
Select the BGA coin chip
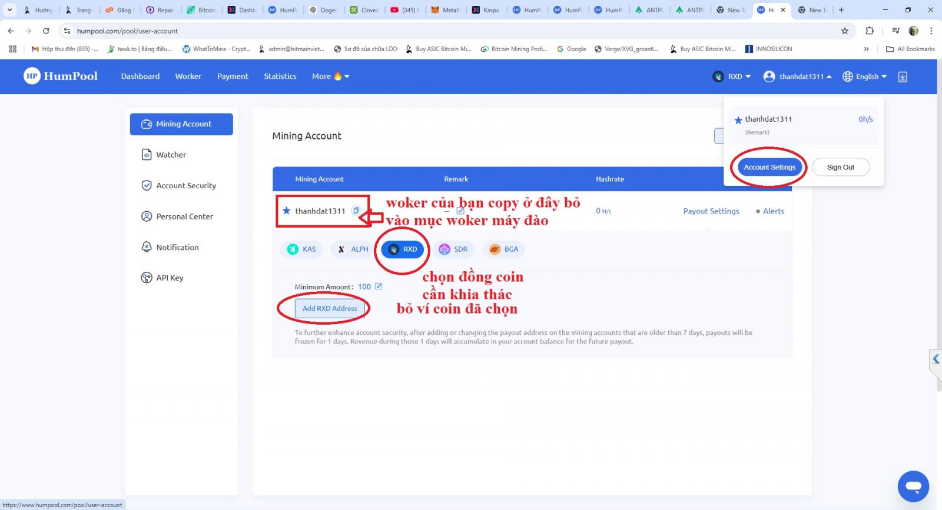[504, 249]
